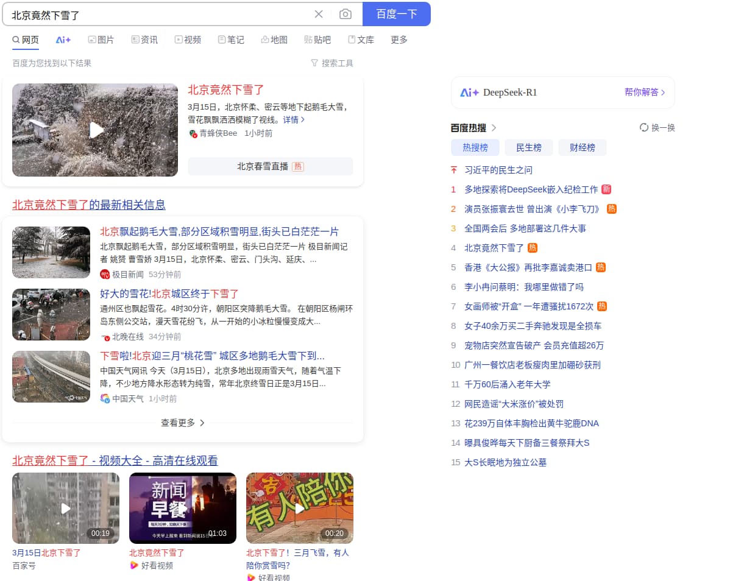
Task: Play the 00:19 video 3月15日北京下雪了
Action: coord(66,508)
